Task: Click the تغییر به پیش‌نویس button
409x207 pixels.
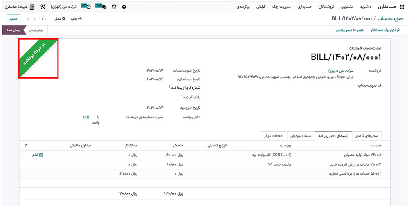Action: point(350,30)
